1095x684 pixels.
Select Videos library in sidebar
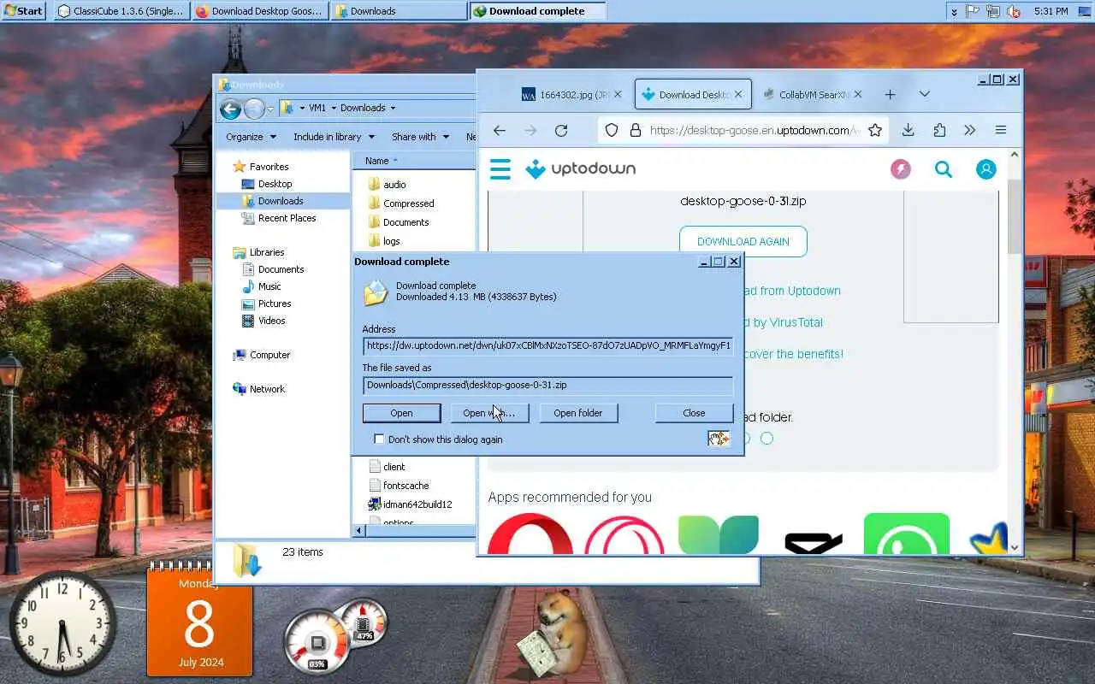point(272,321)
